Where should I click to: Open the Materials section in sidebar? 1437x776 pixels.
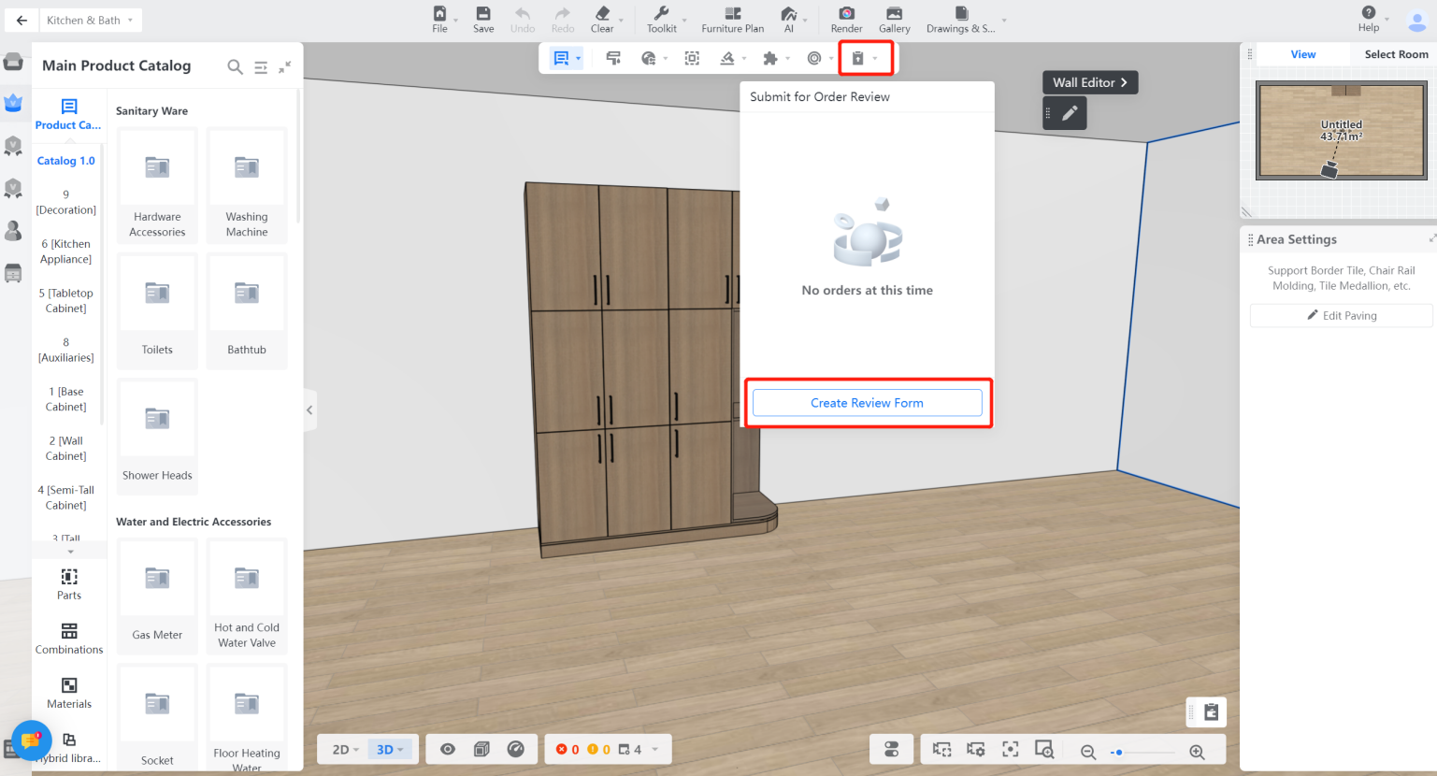(69, 693)
